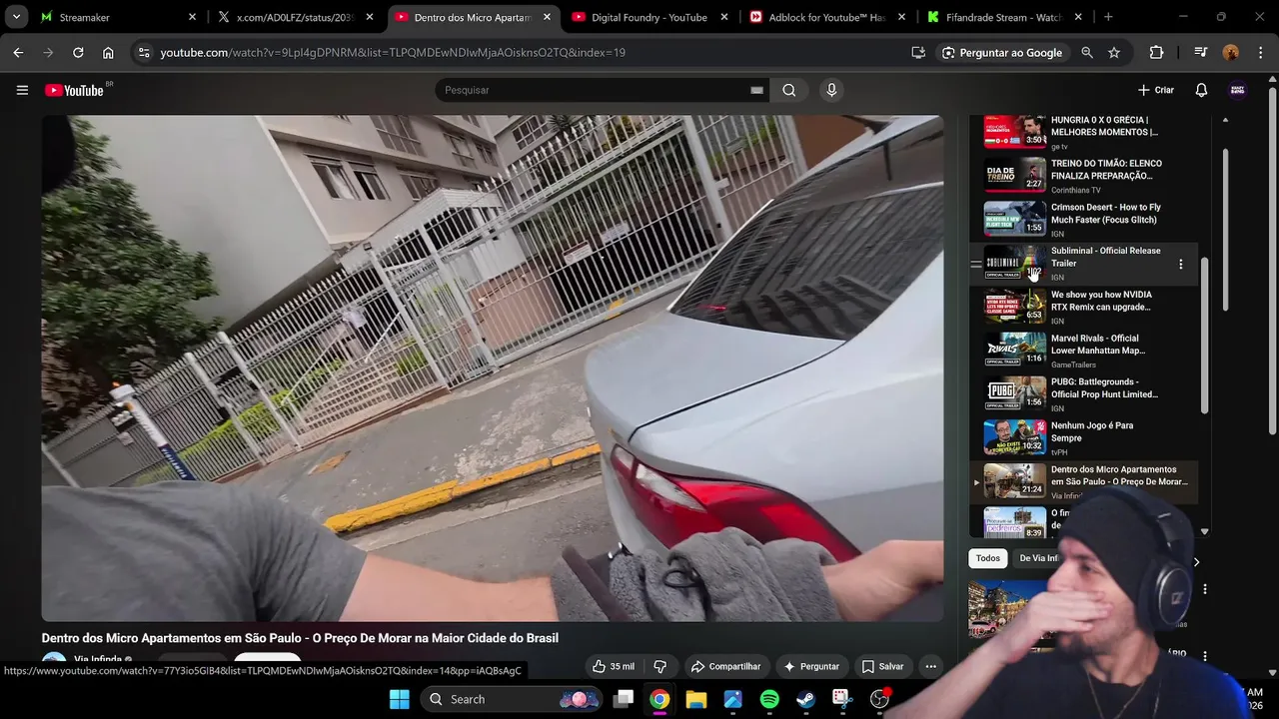This screenshot has height=719, width=1279.
Task: Save the video with Salvar button
Action: pos(882,666)
